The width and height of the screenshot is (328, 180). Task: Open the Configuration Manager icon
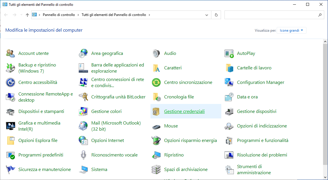click(x=229, y=82)
